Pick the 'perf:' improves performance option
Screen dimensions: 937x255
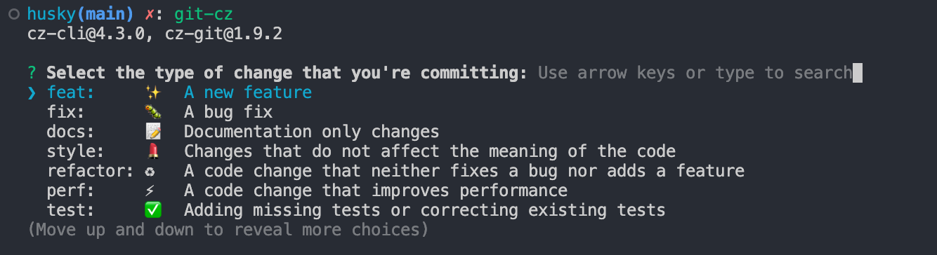click(x=307, y=191)
